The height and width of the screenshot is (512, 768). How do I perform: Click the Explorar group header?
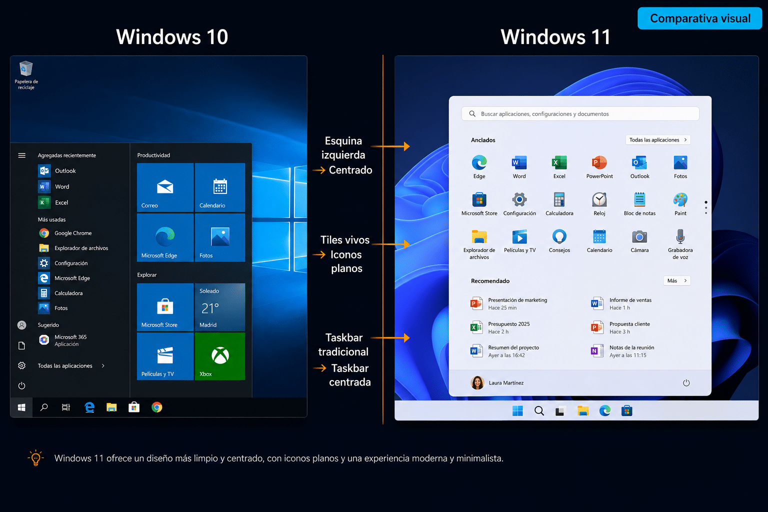[x=147, y=275]
